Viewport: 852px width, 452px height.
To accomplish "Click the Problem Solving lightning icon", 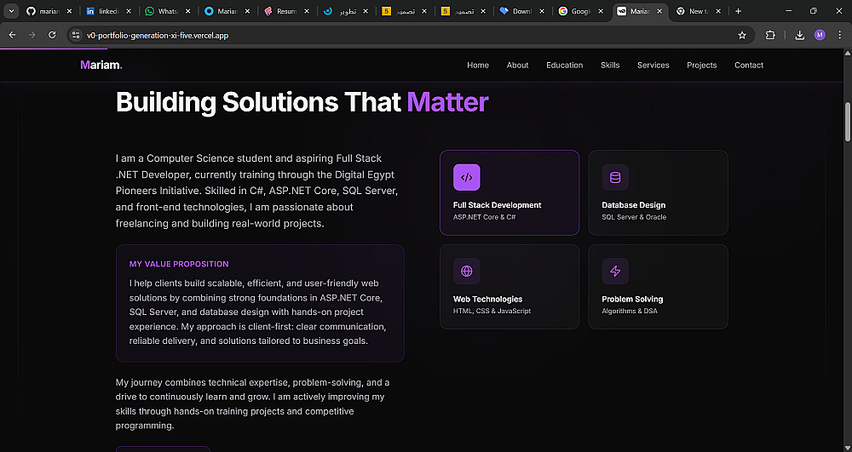I will tap(615, 272).
